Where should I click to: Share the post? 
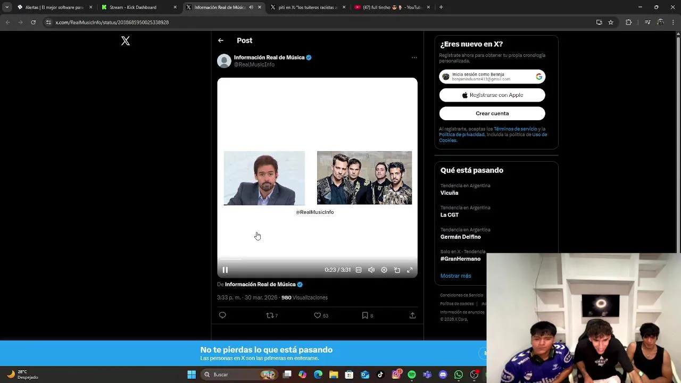click(412, 315)
